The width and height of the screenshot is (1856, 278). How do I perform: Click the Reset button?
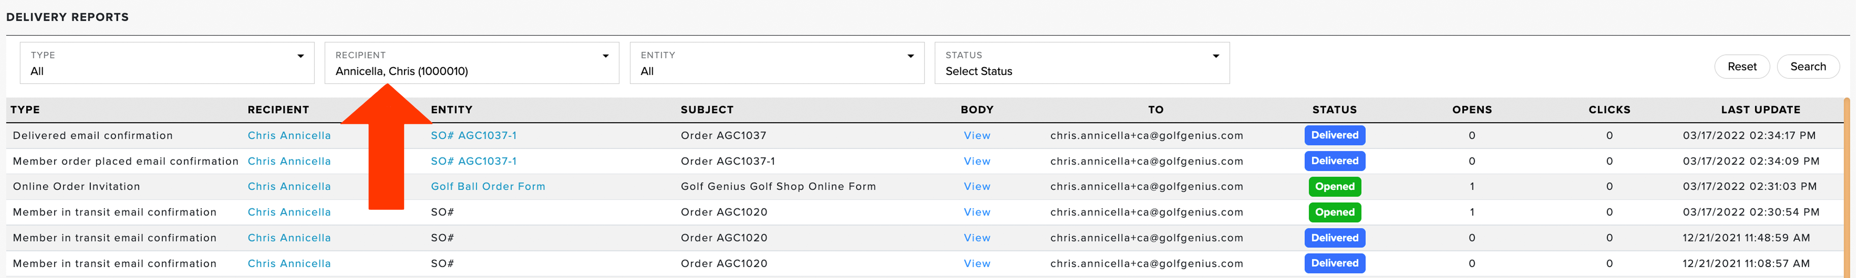[x=1742, y=66]
